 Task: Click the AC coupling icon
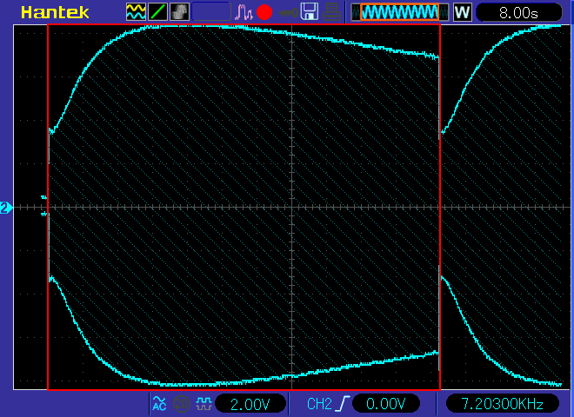[159, 403]
